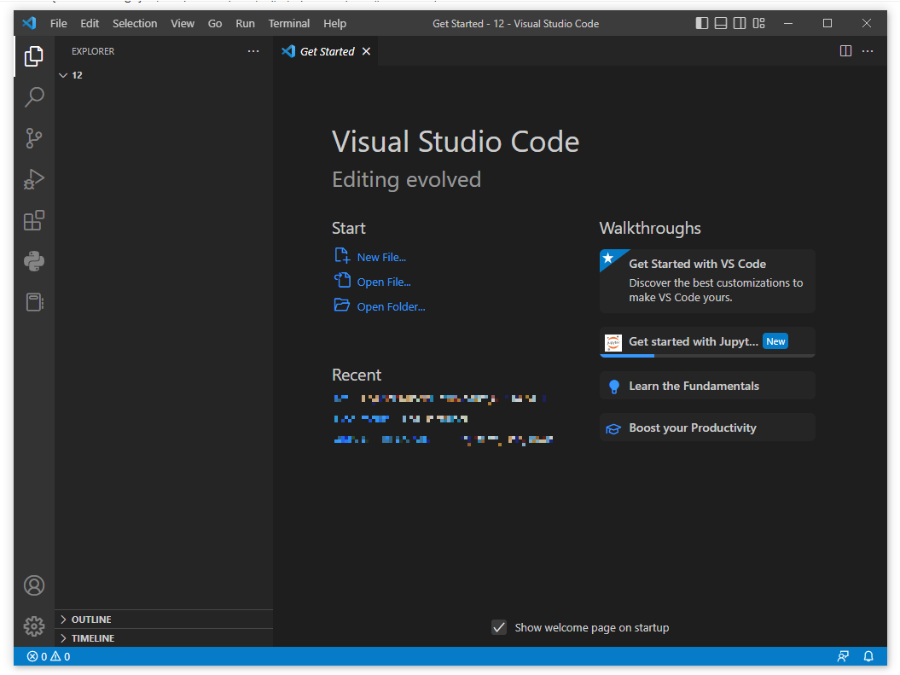The image size is (900, 675).
Task: Open the File menu
Action: point(59,24)
